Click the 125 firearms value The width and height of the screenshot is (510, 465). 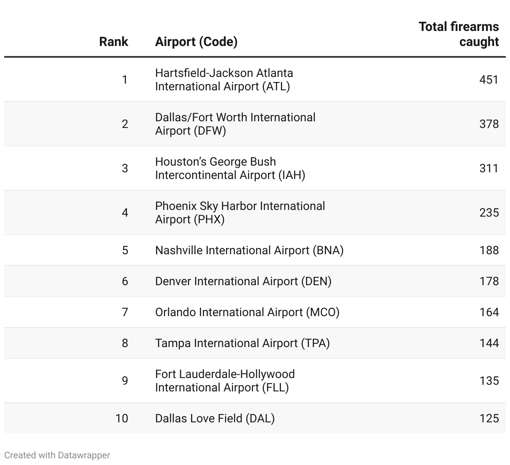(489, 418)
